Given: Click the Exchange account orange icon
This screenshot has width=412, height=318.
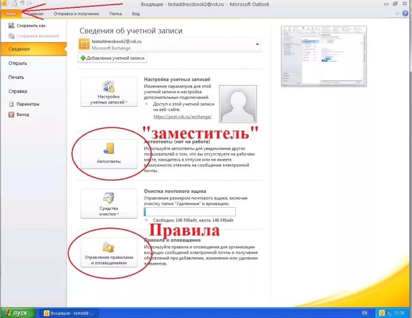Looking at the screenshot, I should [x=84, y=44].
